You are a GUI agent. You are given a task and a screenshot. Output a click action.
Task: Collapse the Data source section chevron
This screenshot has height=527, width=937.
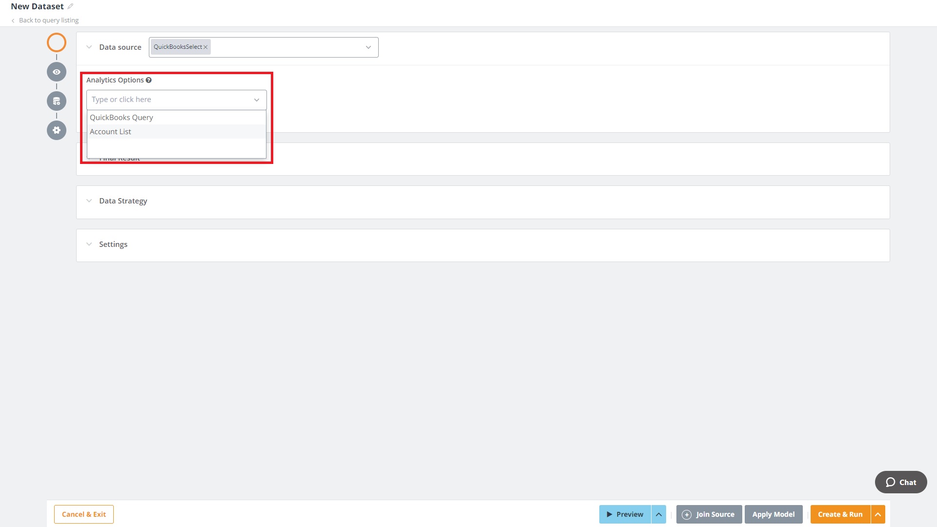click(89, 47)
